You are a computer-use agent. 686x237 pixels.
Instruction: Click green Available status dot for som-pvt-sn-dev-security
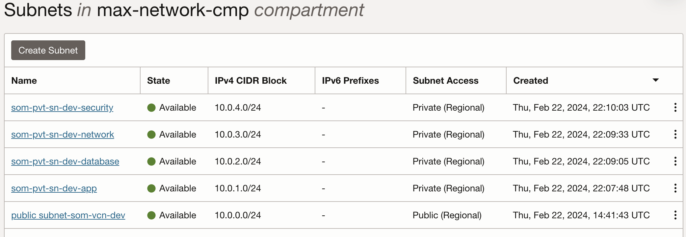click(151, 108)
